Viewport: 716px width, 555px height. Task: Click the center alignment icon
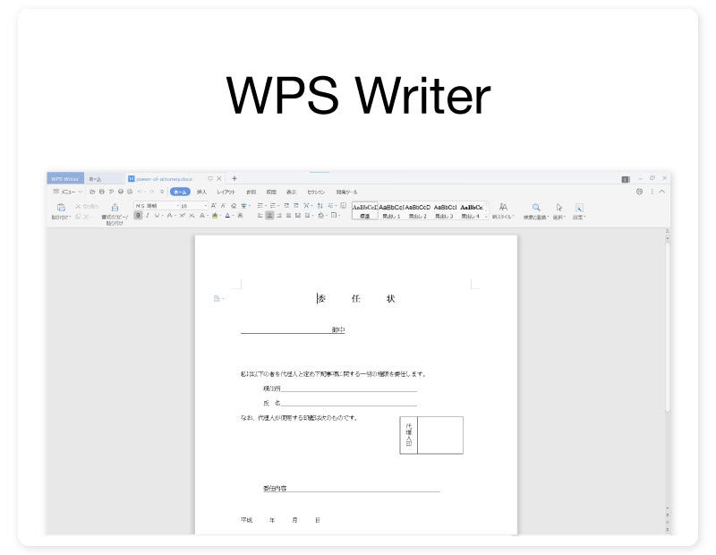click(x=269, y=216)
